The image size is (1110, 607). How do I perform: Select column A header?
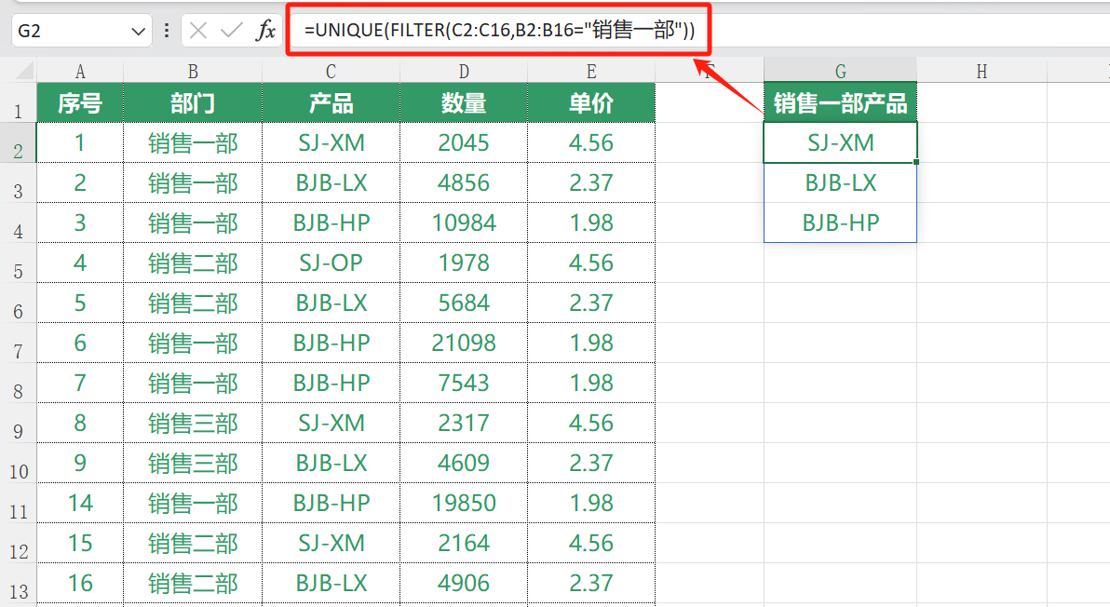pyautogui.click(x=80, y=72)
